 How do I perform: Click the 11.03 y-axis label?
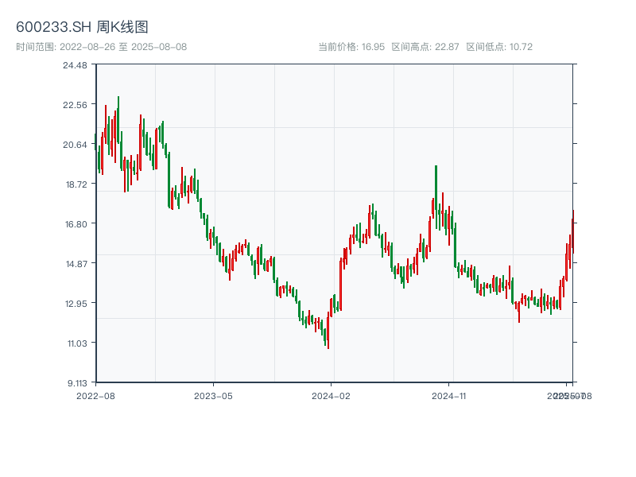pyautogui.click(x=78, y=343)
